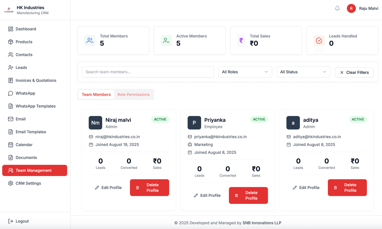The height and width of the screenshot is (229, 382).
Task: Click the envelope icon beside niraj@hkindustries.co.in
Action: click(91, 137)
